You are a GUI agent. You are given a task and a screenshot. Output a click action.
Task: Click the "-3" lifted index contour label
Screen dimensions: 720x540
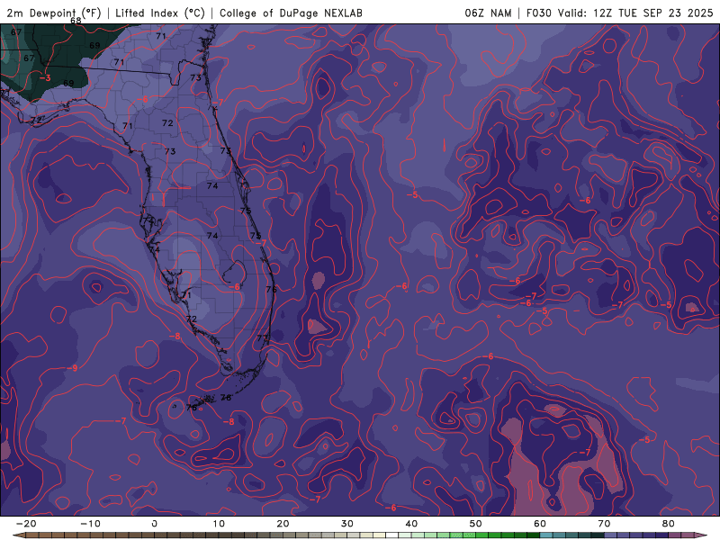pyautogui.click(x=45, y=78)
